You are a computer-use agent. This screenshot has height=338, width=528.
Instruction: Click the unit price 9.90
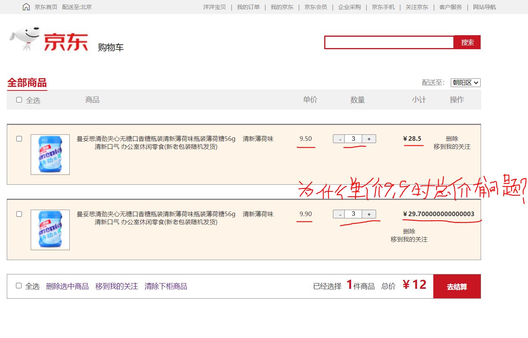pyautogui.click(x=306, y=214)
